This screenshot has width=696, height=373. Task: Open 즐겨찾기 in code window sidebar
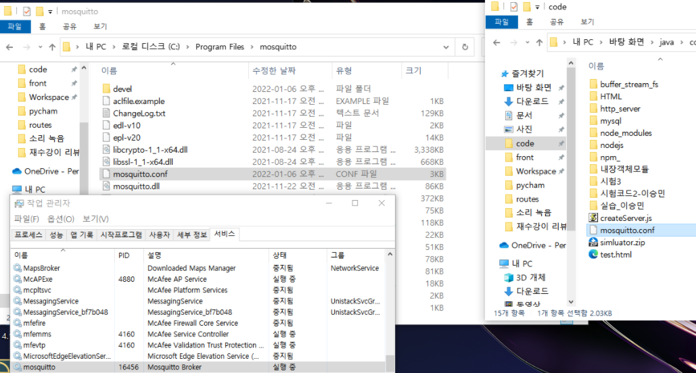(528, 74)
